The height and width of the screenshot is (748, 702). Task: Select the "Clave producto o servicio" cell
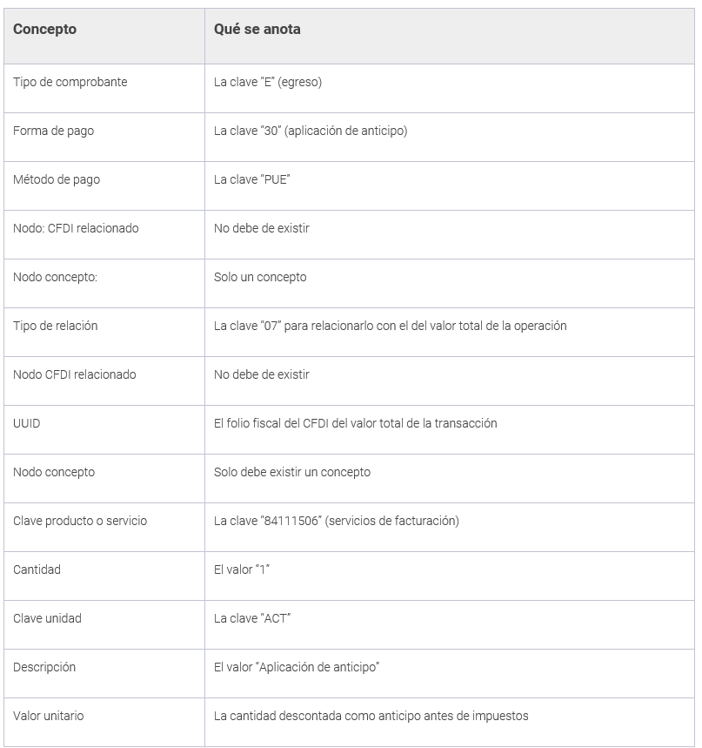tap(80, 521)
